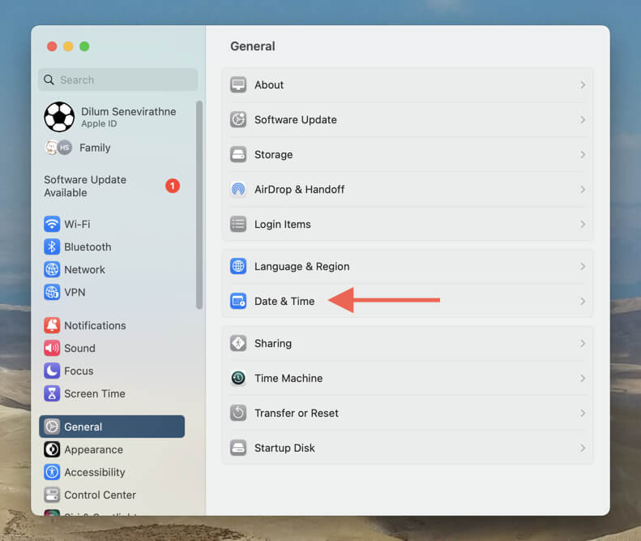Click the Date & Time calendar icon
The image size is (641, 541).
pos(238,301)
